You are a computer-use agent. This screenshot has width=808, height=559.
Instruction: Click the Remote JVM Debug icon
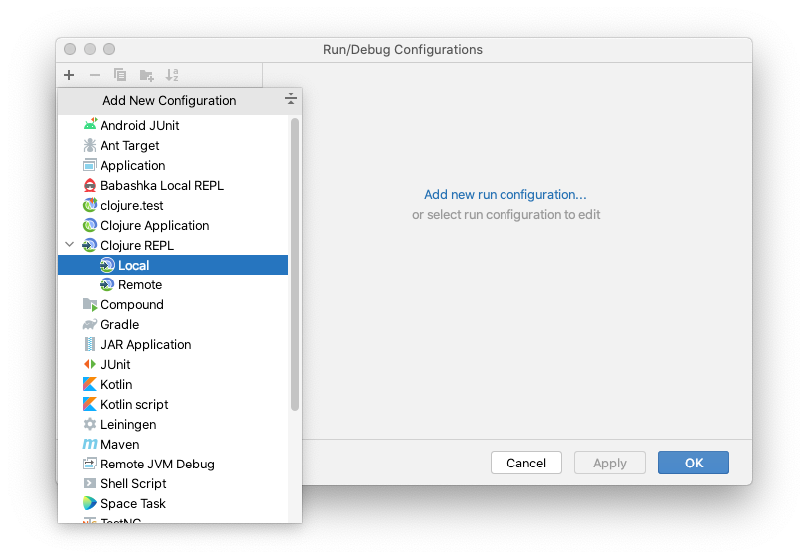point(90,464)
